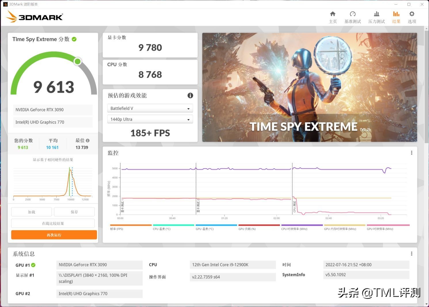The width and height of the screenshot is (429, 307).
Task: Click the 在线比较结果 button
Action: (x=54, y=223)
